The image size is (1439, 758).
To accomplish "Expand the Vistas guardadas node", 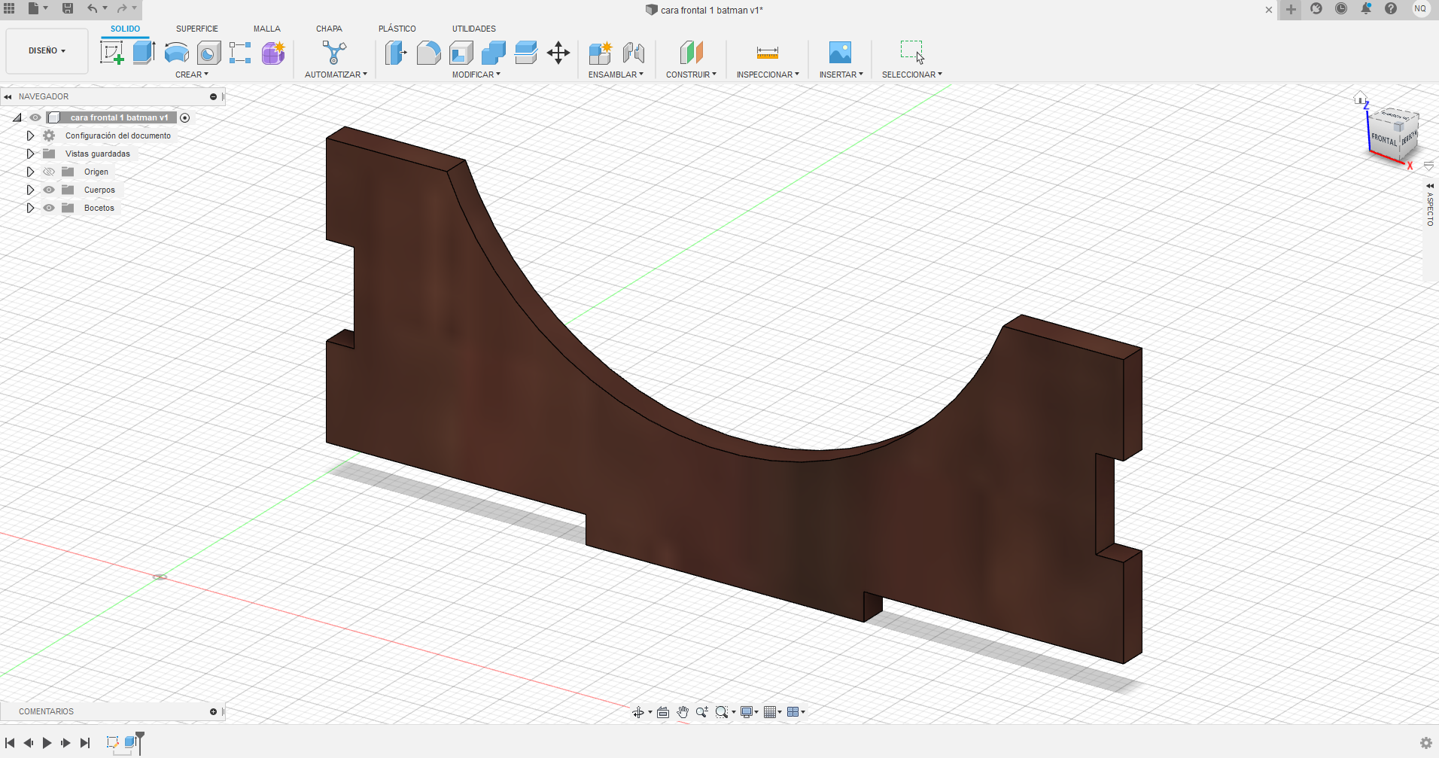I will point(30,154).
